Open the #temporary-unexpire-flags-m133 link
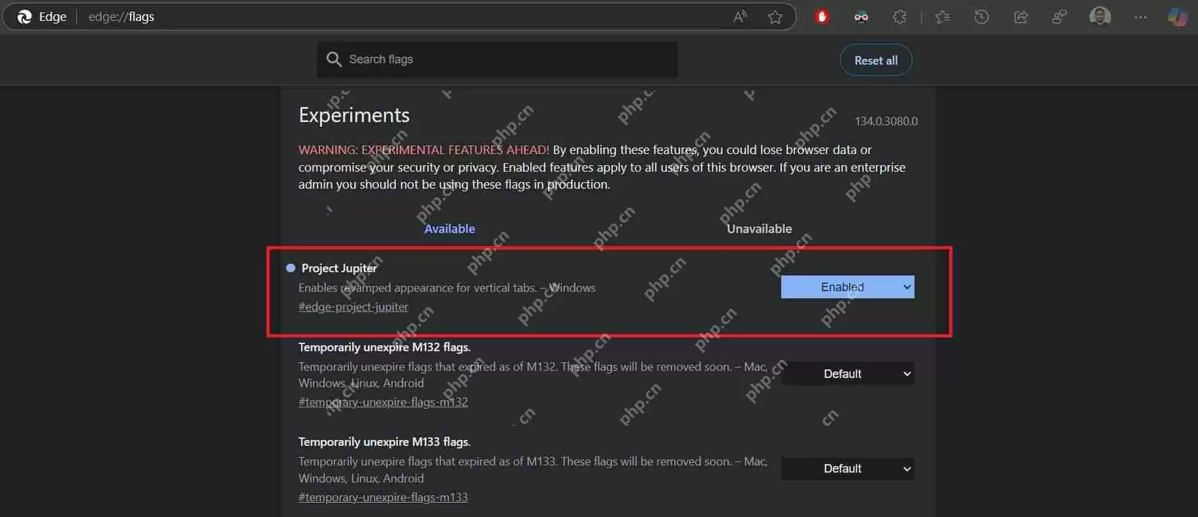 point(383,497)
